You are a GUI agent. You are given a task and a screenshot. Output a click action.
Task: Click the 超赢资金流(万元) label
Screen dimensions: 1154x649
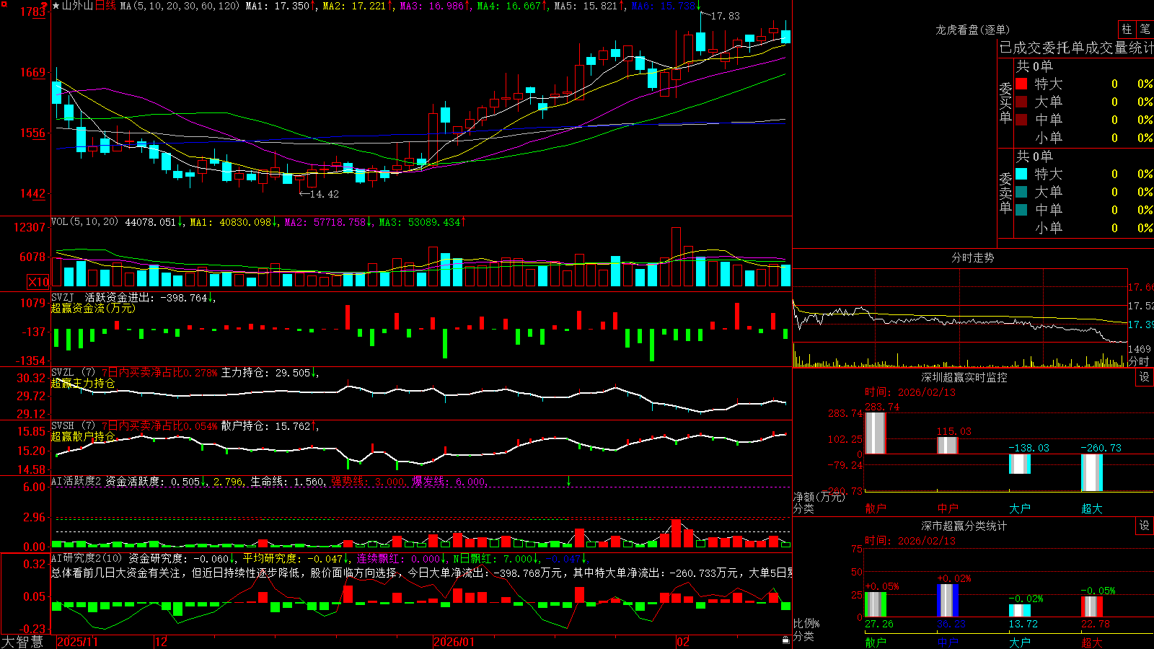click(x=93, y=308)
